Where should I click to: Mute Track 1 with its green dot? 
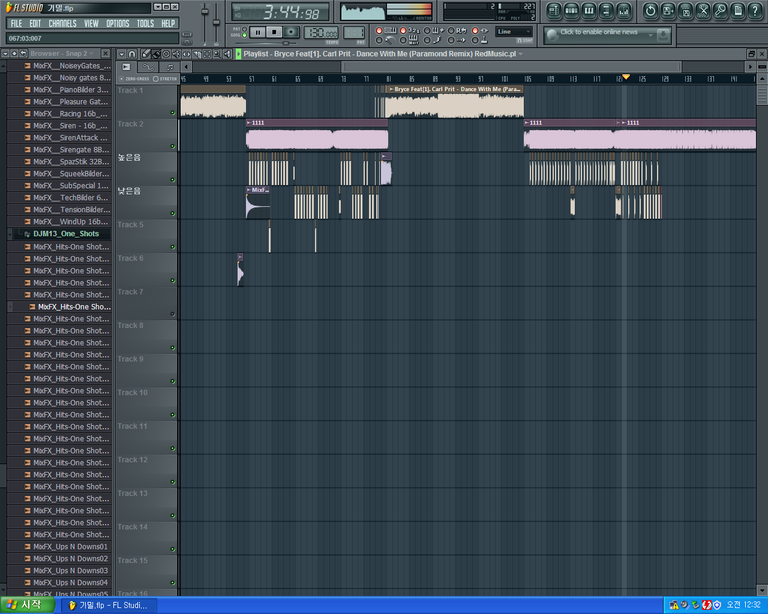173,113
